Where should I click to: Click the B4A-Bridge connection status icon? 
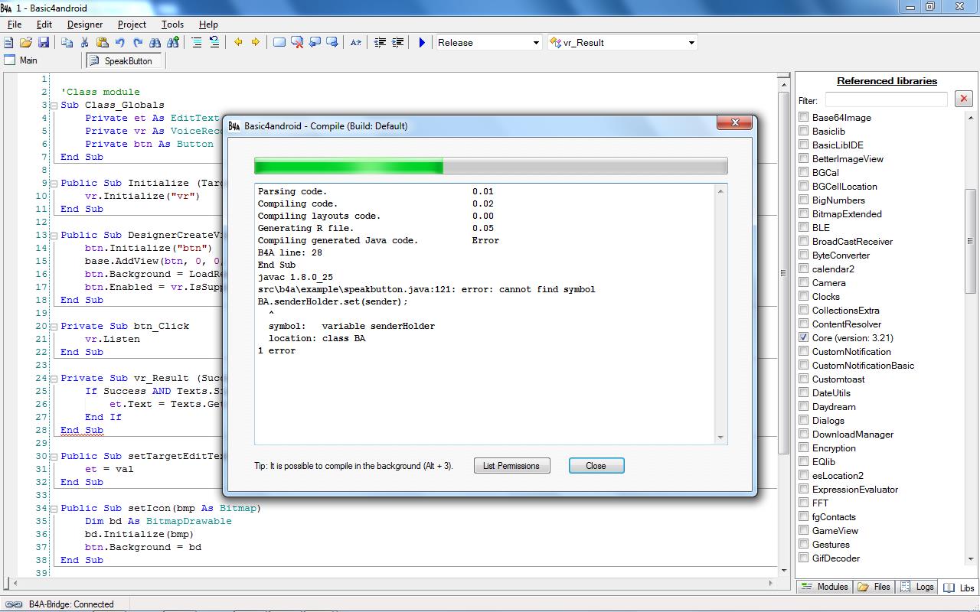(14, 604)
